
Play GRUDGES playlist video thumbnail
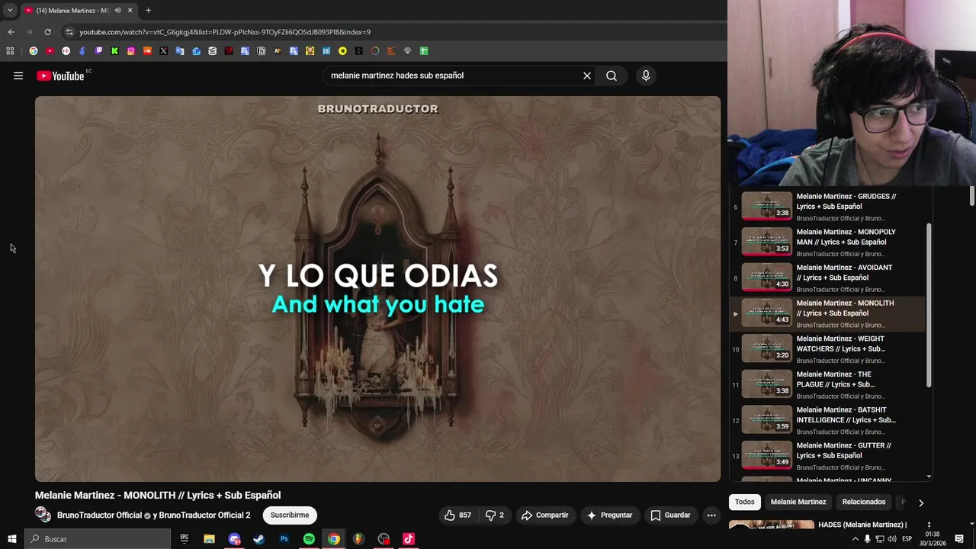pyautogui.click(x=767, y=206)
